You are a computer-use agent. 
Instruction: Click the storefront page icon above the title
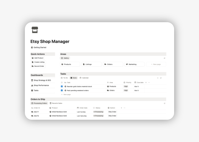pos(35,30)
